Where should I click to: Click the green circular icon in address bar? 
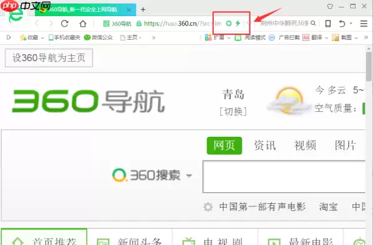(229, 23)
